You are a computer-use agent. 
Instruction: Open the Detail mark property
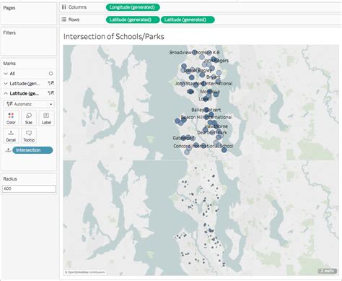(x=11, y=136)
